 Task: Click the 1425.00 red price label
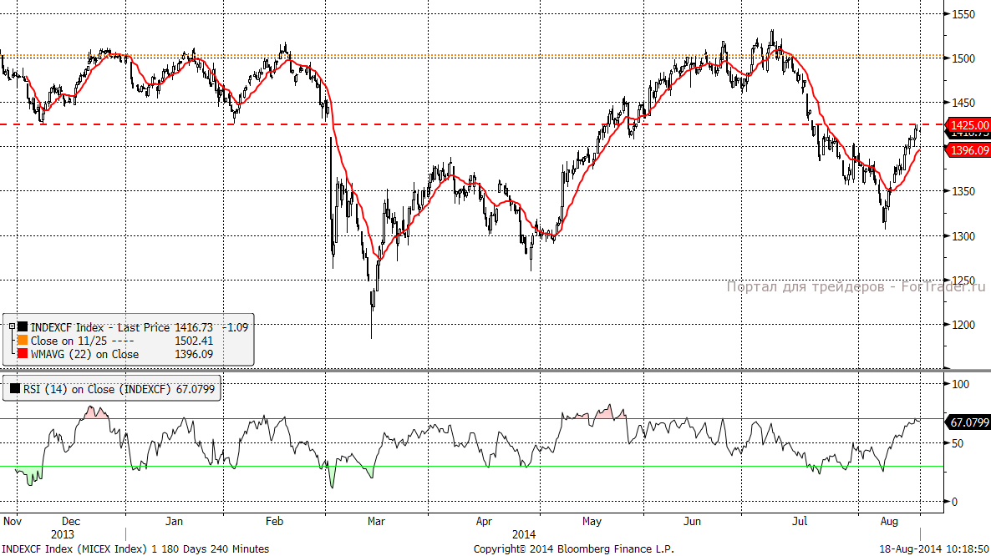point(969,125)
